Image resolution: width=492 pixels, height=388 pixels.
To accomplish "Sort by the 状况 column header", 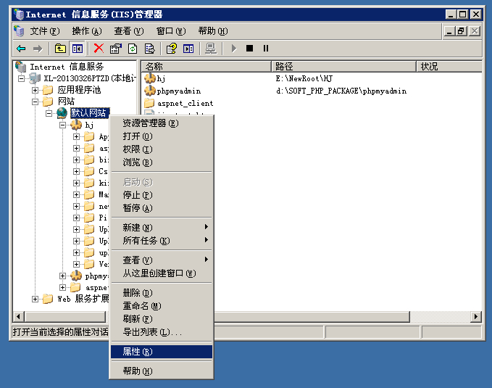I will (449, 66).
